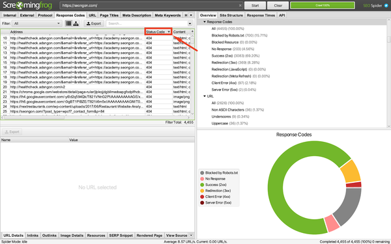Open the URL tab
The image size is (391, 244).
click(93, 15)
